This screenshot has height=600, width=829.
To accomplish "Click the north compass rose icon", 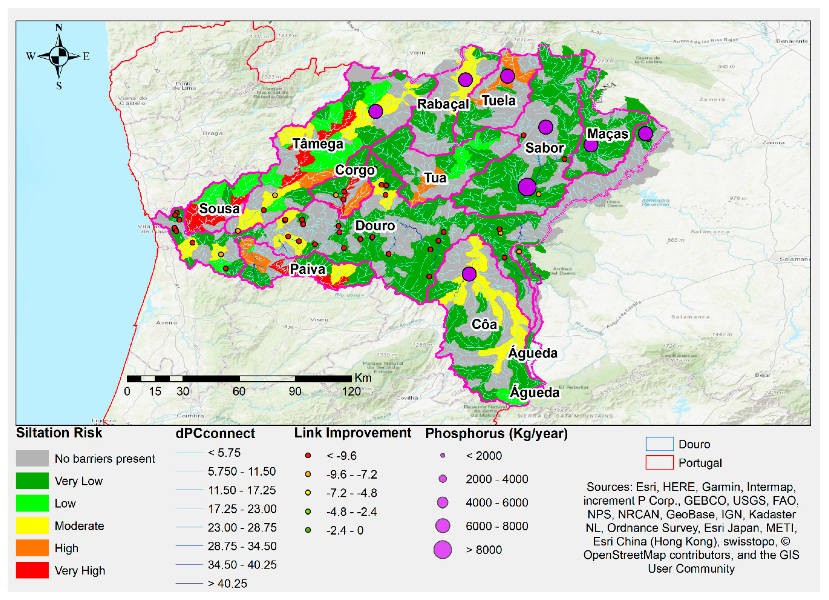I will point(59,56).
